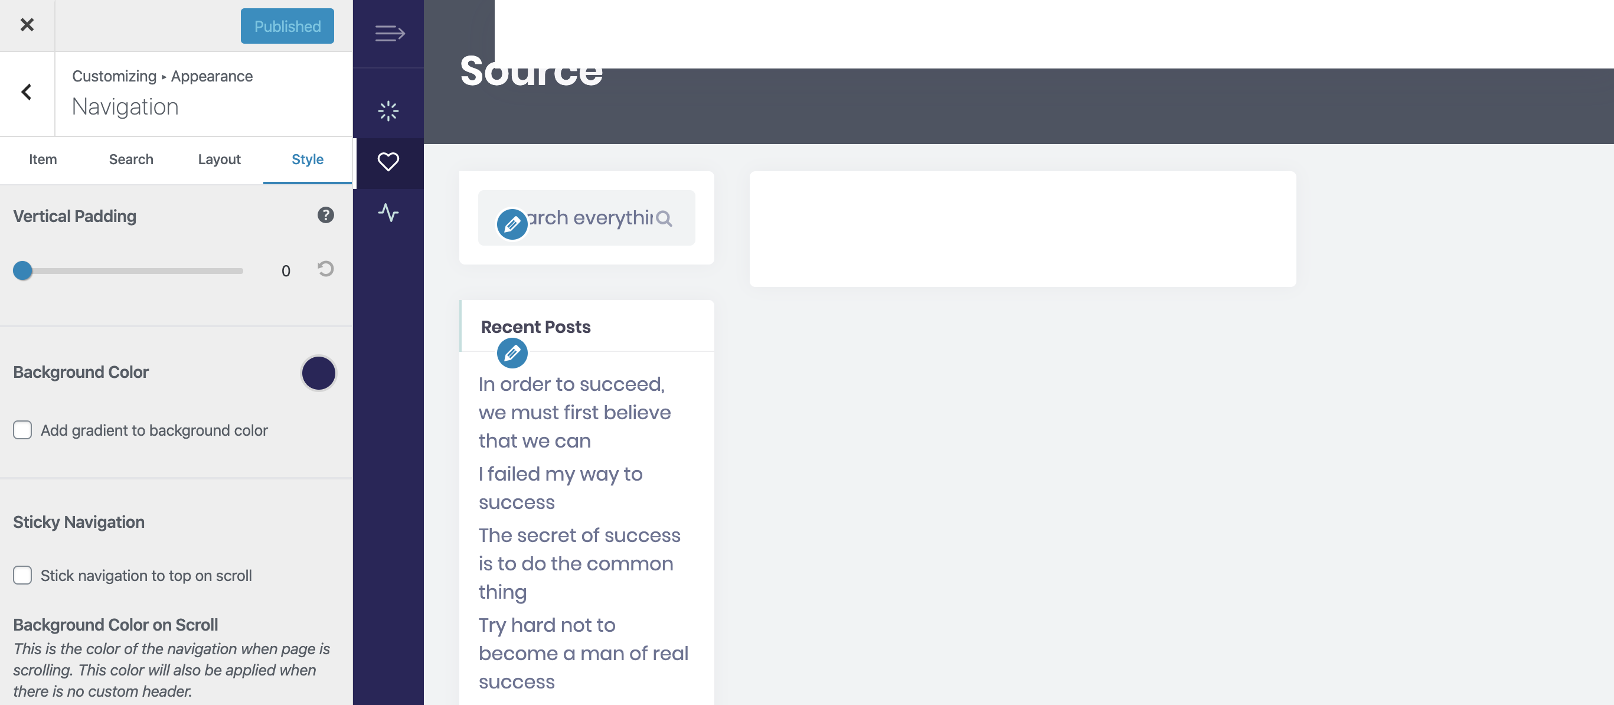The height and width of the screenshot is (705, 1614).
Task: Close the customizer with the X icon
Action: pyautogui.click(x=27, y=25)
